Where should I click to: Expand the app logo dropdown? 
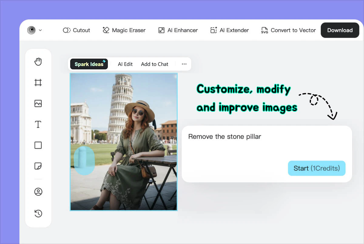[34, 30]
